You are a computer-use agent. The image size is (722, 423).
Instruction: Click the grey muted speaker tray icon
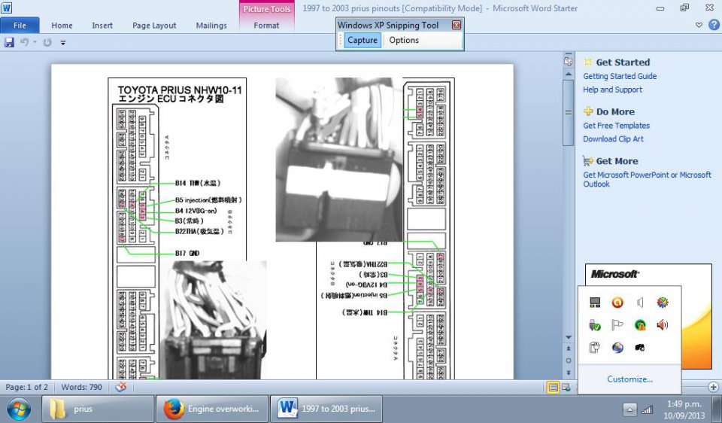point(640,303)
